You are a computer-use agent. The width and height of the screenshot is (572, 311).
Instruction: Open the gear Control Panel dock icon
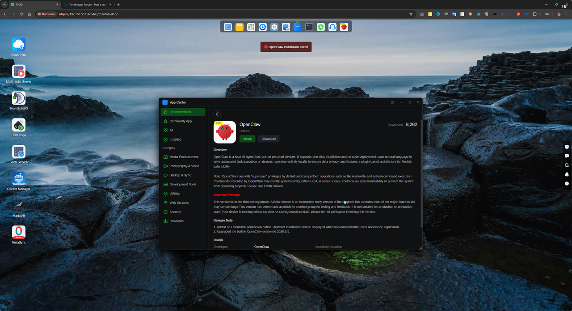pyautogui.click(x=274, y=27)
